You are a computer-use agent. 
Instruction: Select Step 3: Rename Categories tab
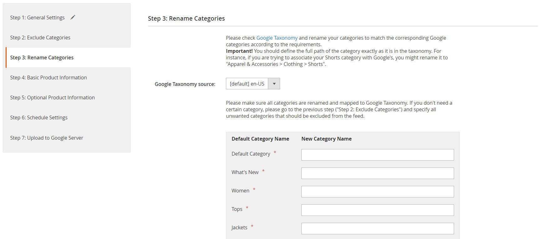click(x=42, y=57)
